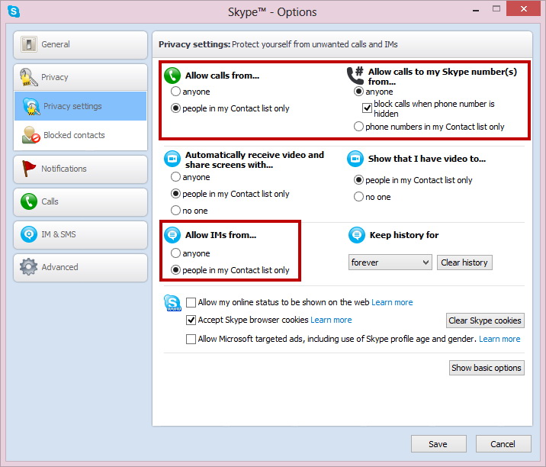The height and width of the screenshot is (467, 546).
Task: Open the Keep history forever dropdown
Action: 390,262
